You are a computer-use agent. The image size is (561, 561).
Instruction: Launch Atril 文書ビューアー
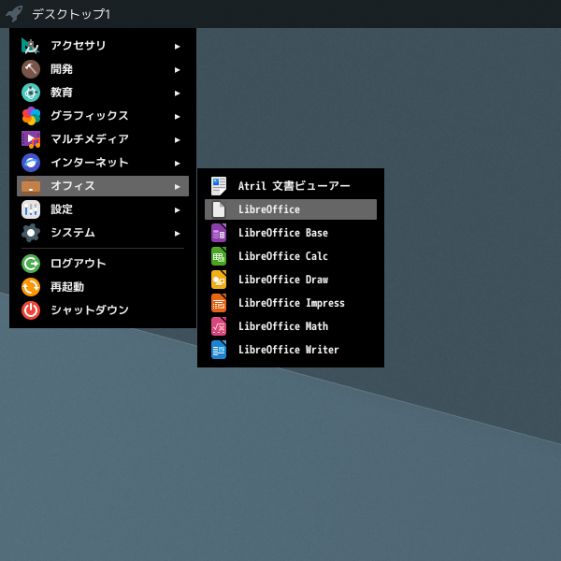(291, 186)
